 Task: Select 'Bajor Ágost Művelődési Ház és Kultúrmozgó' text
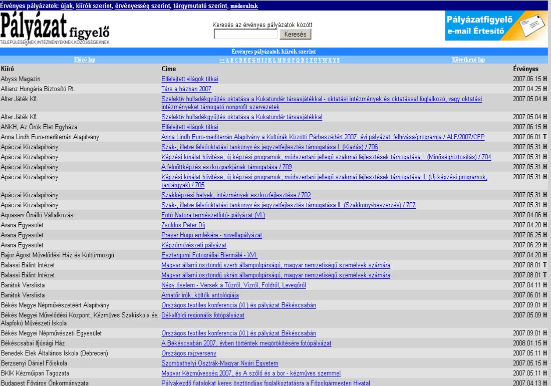pos(57,255)
